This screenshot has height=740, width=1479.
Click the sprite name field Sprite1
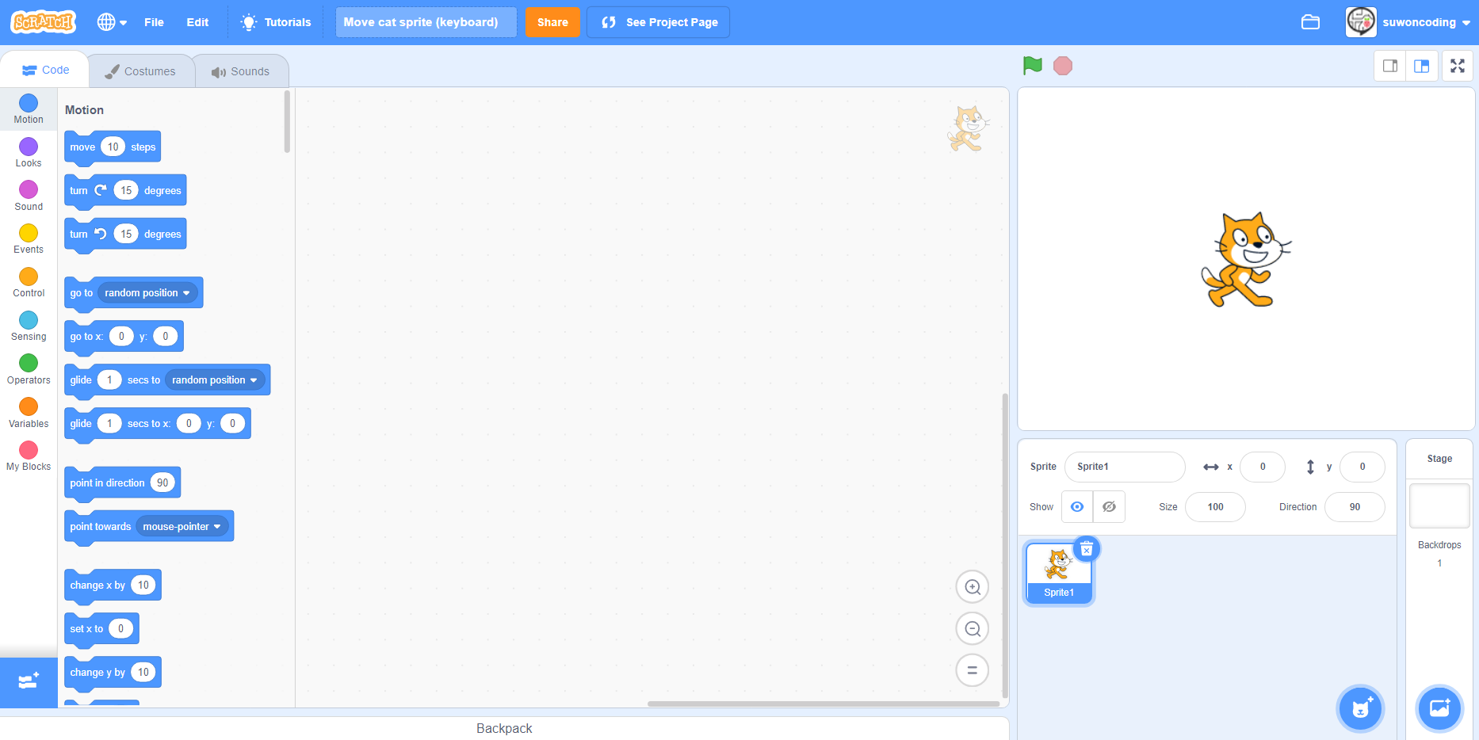click(x=1125, y=467)
